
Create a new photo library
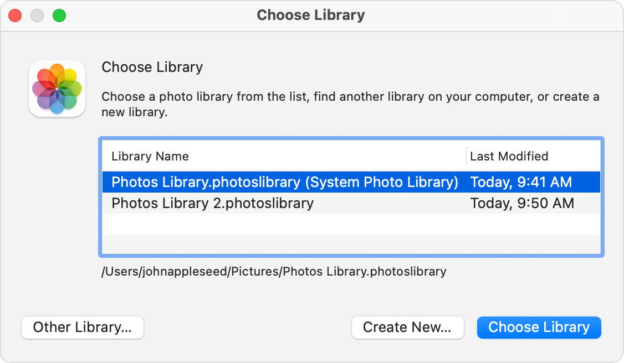click(x=407, y=327)
